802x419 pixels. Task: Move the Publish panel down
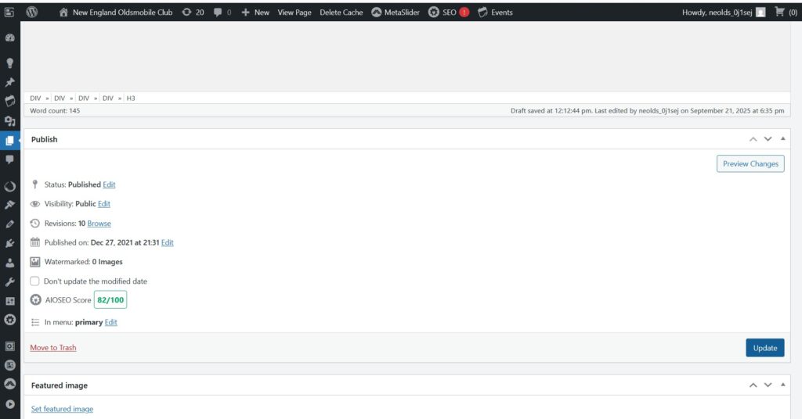(768, 139)
